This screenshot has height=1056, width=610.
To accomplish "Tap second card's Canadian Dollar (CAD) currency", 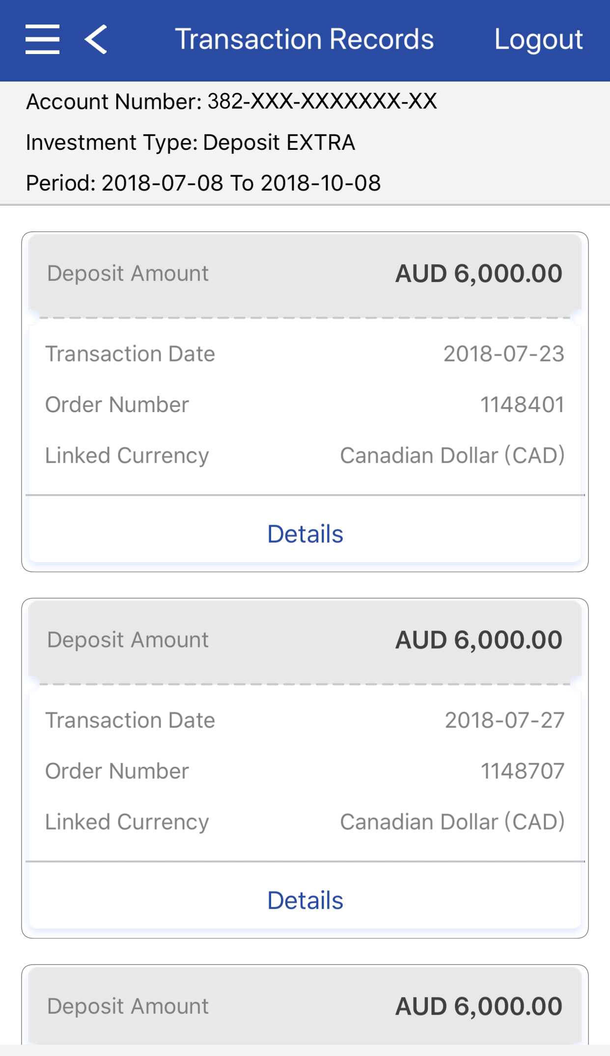I will 452,822.
